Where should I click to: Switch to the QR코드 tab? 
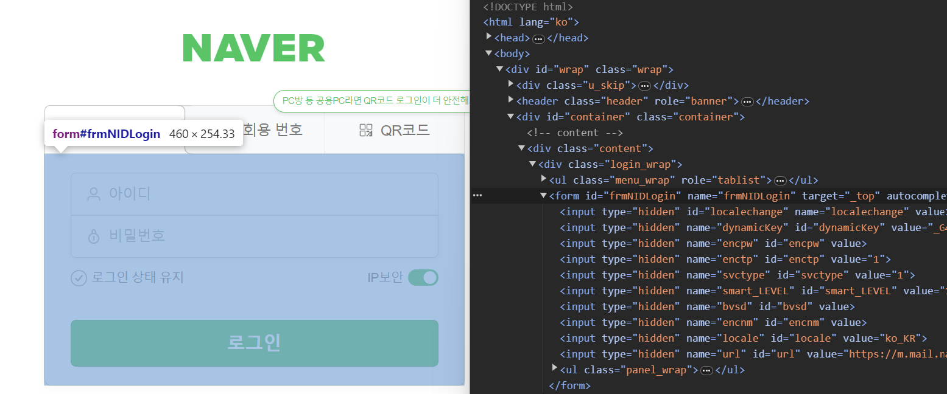(395, 130)
